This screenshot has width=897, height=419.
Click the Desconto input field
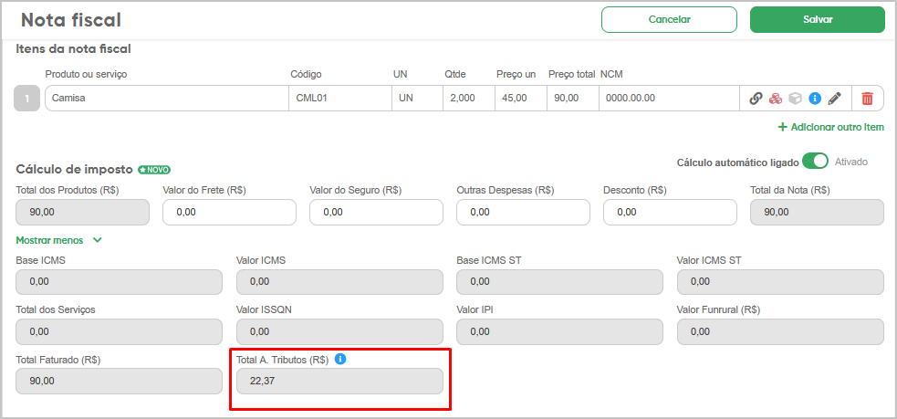tap(670, 213)
